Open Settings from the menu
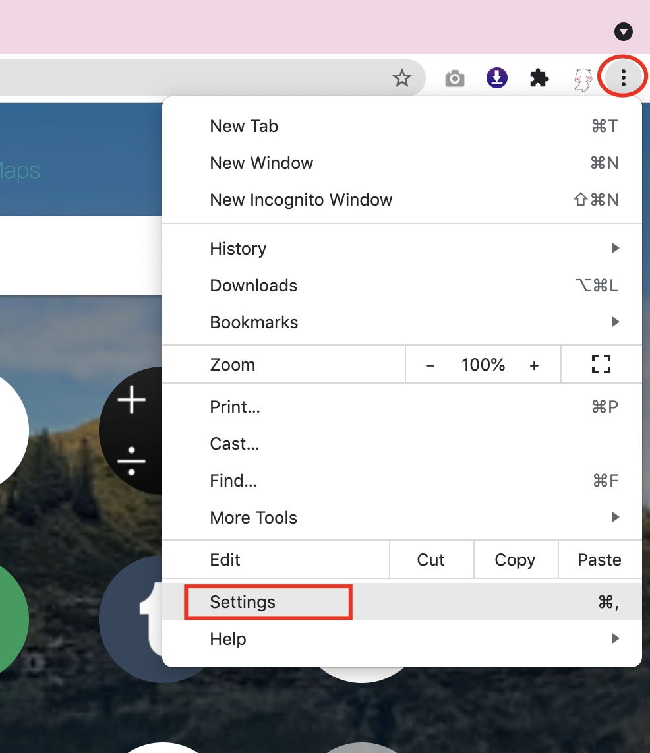The width and height of the screenshot is (650, 753). [x=402, y=602]
